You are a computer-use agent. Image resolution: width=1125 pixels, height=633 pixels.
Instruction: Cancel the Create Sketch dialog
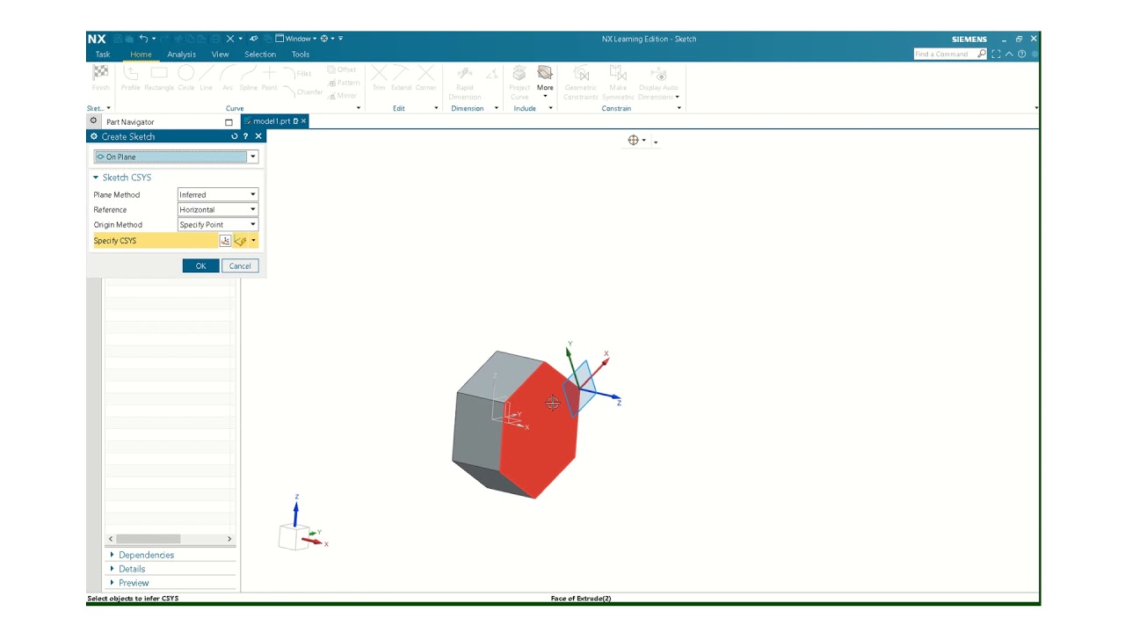click(240, 266)
